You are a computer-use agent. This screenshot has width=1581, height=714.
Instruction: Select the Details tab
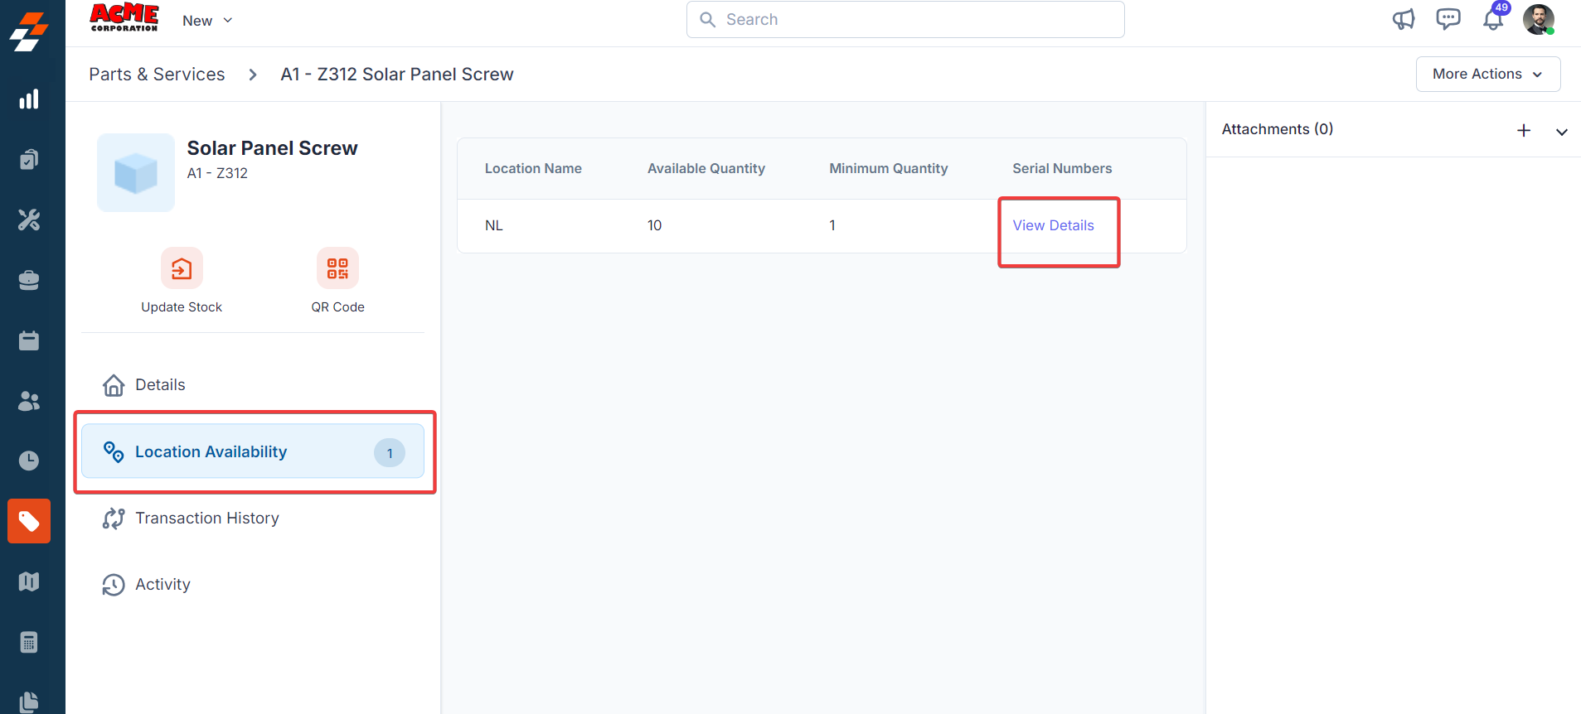tap(160, 385)
